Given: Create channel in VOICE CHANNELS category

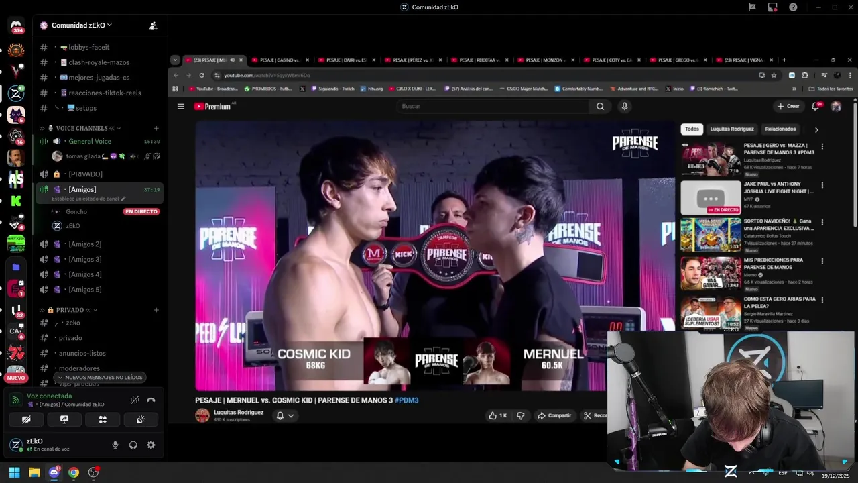Looking at the screenshot, I should [156, 128].
